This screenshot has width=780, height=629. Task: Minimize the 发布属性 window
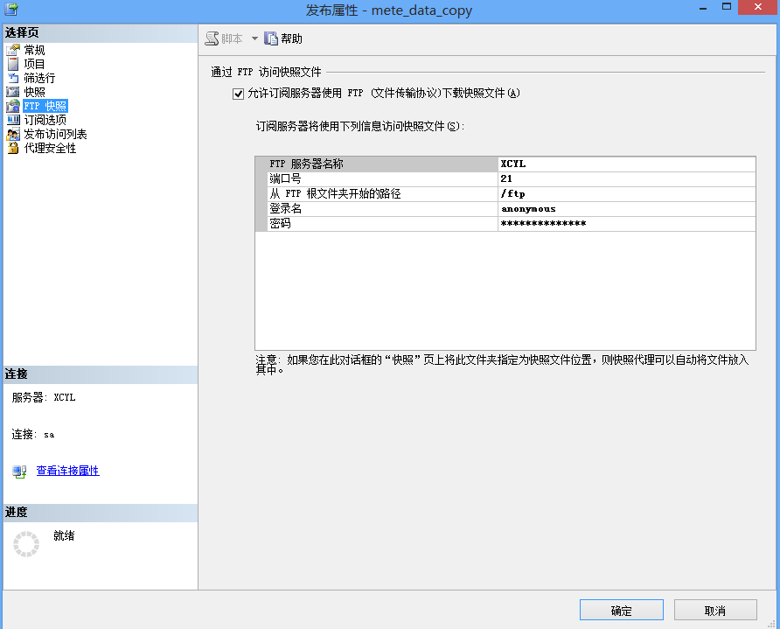click(703, 8)
